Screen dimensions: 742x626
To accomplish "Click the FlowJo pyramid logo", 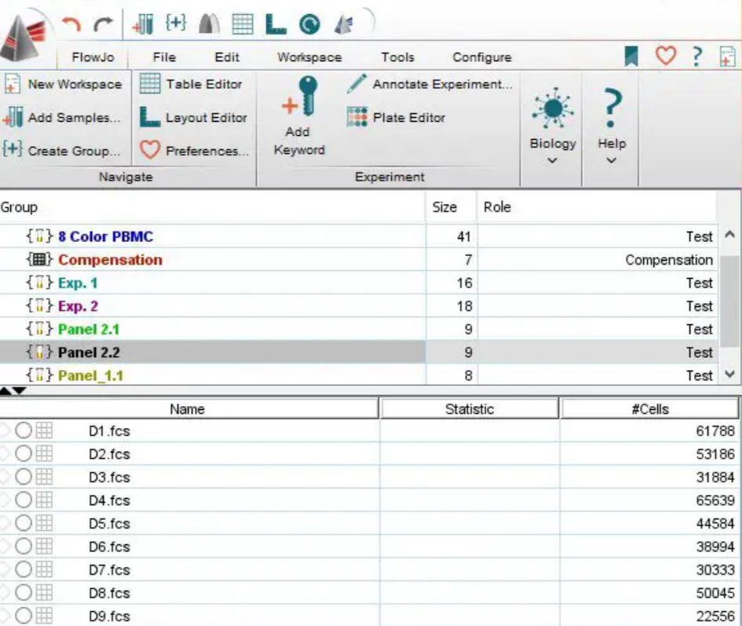I will [24, 37].
